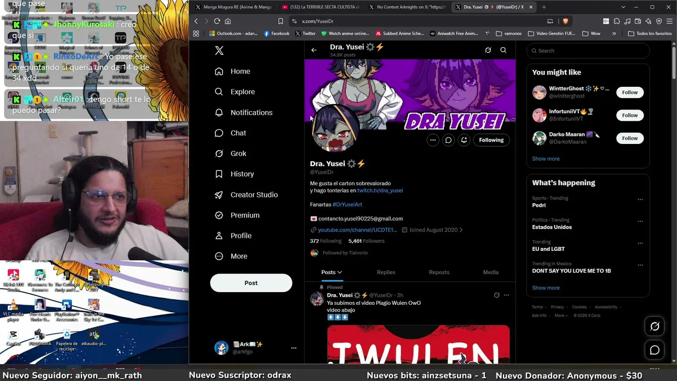View the 372 Following list
Screen dimensions: 677x381
coord(326,241)
